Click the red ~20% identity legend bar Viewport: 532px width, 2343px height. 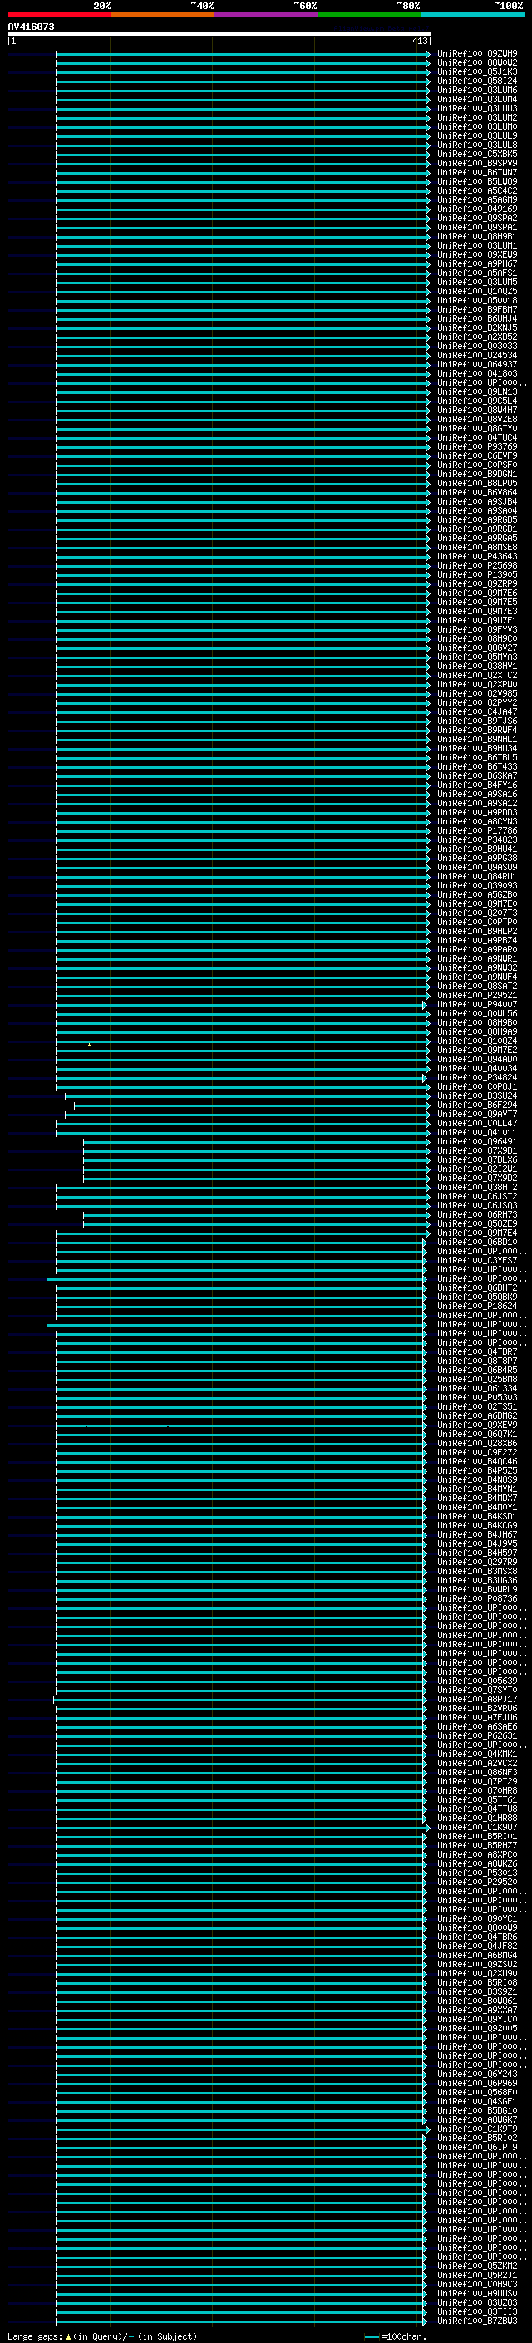pyautogui.click(x=59, y=15)
